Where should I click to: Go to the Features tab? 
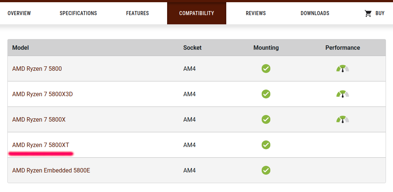point(138,13)
